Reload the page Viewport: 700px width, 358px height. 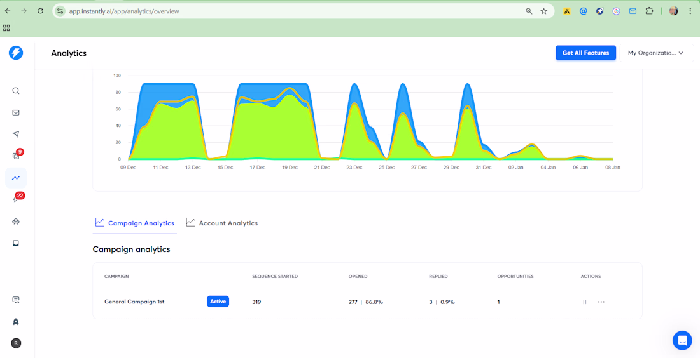[x=40, y=11]
